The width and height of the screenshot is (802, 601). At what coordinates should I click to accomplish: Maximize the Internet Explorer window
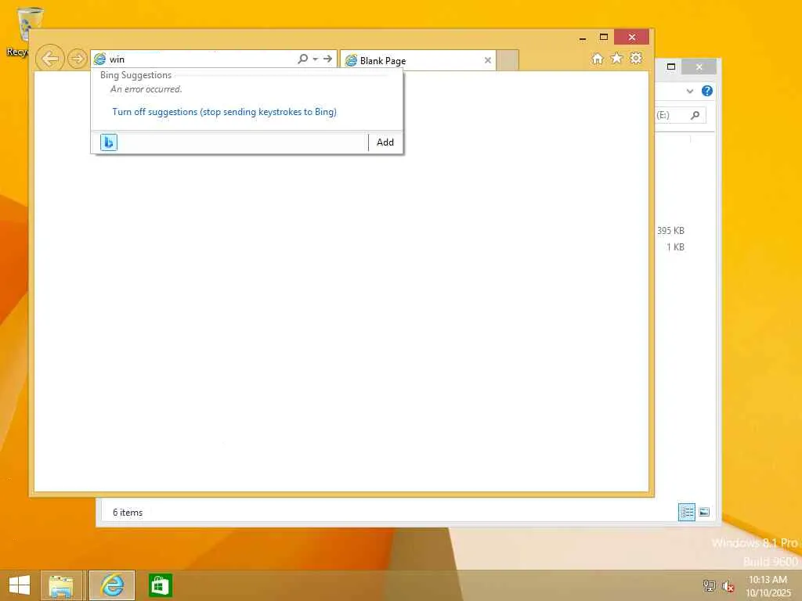pyautogui.click(x=604, y=38)
